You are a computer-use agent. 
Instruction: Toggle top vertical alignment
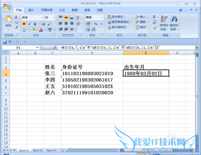click(x=61, y=17)
